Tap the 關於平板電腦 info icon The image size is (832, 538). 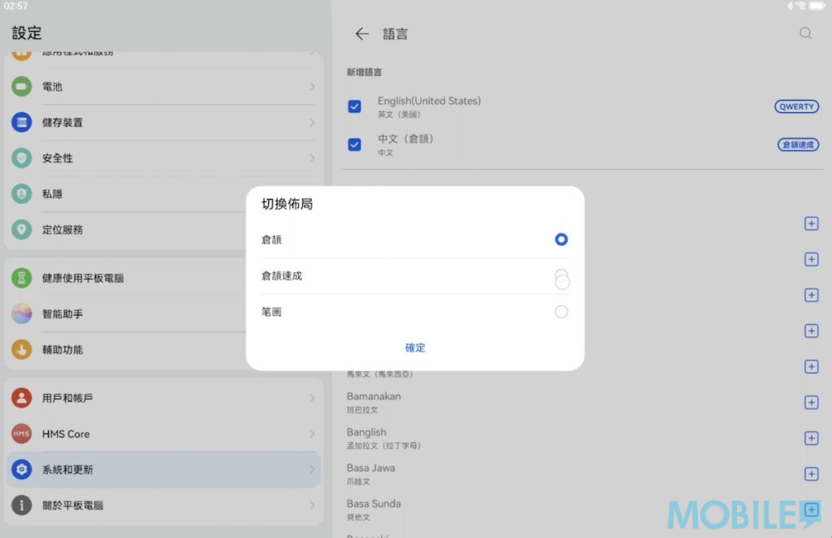22,505
